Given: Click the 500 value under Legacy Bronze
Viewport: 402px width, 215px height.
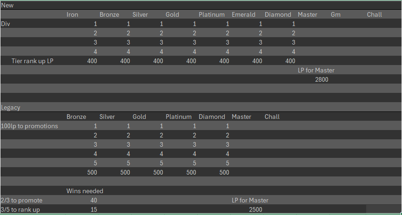Looking at the screenshot, I should 92,173.
